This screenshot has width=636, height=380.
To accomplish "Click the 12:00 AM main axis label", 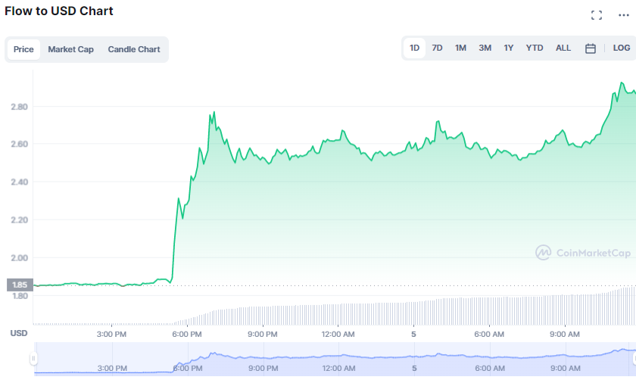I will click(338, 334).
